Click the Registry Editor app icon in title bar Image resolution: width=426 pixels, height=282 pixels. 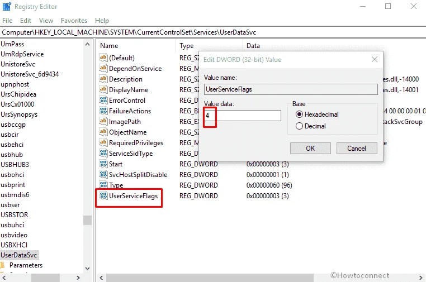click(7, 6)
